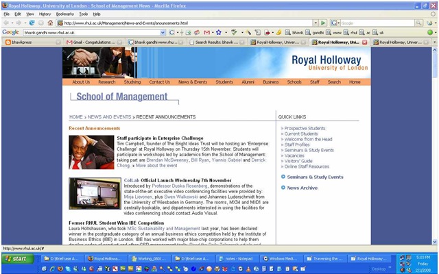The image size is (439, 274).
Task: Click the Forward navigation arrow
Action: [19, 23]
